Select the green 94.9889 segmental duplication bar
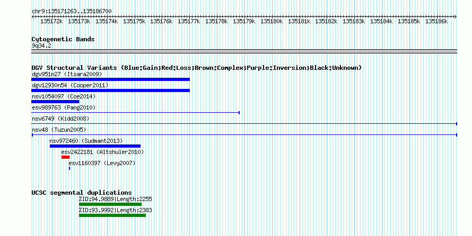472x236 pixels. pyautogui.click(x=110, y=204)
